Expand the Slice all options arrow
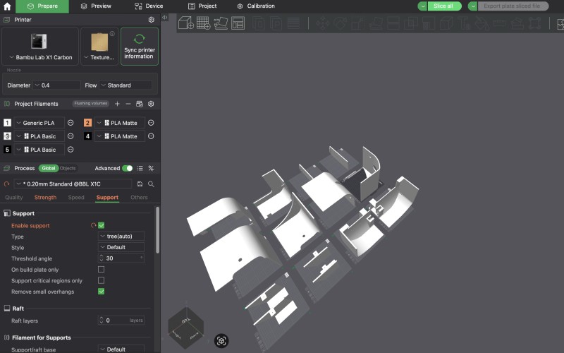The width and height of the screenshot is (564, 353). click(x=422, y=6)
